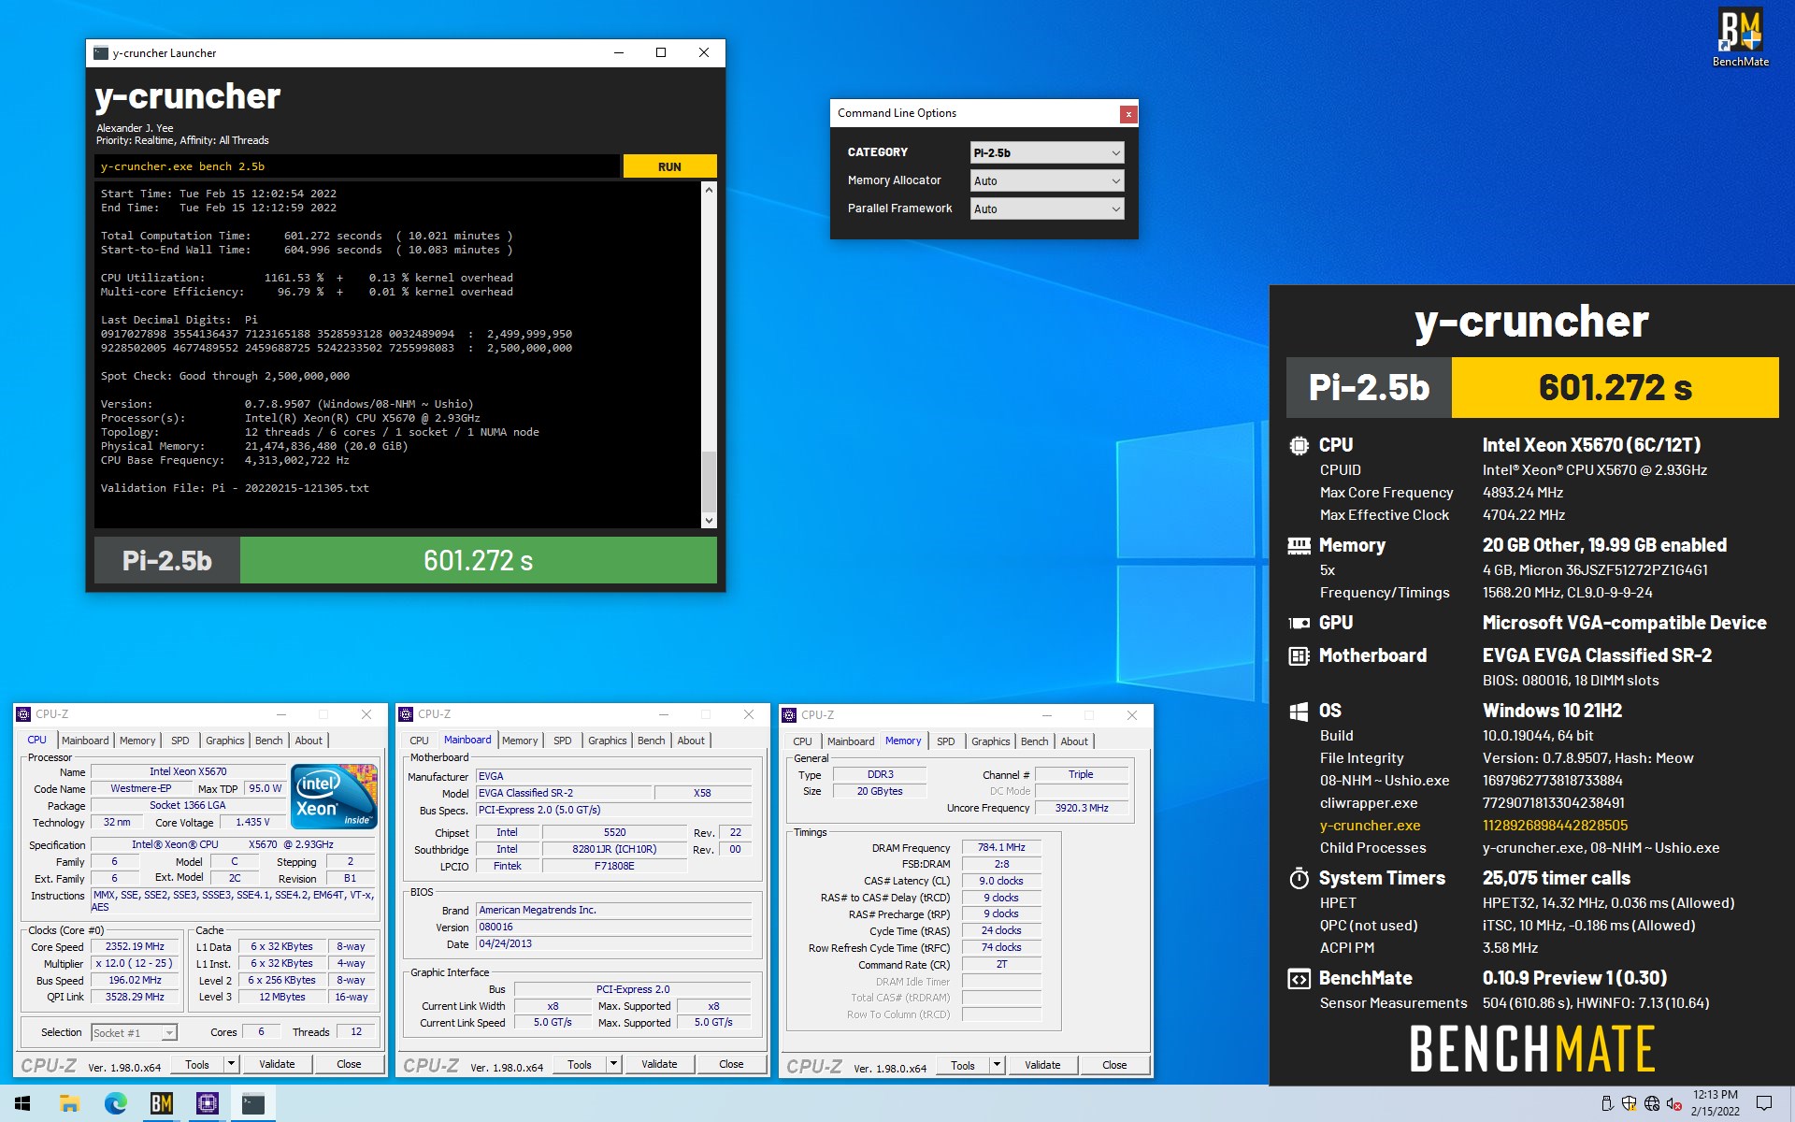Open File Explorer from the taskbar
Image resolution: width=1795 pixels, height=1122 pixels.
[69, 1103]
